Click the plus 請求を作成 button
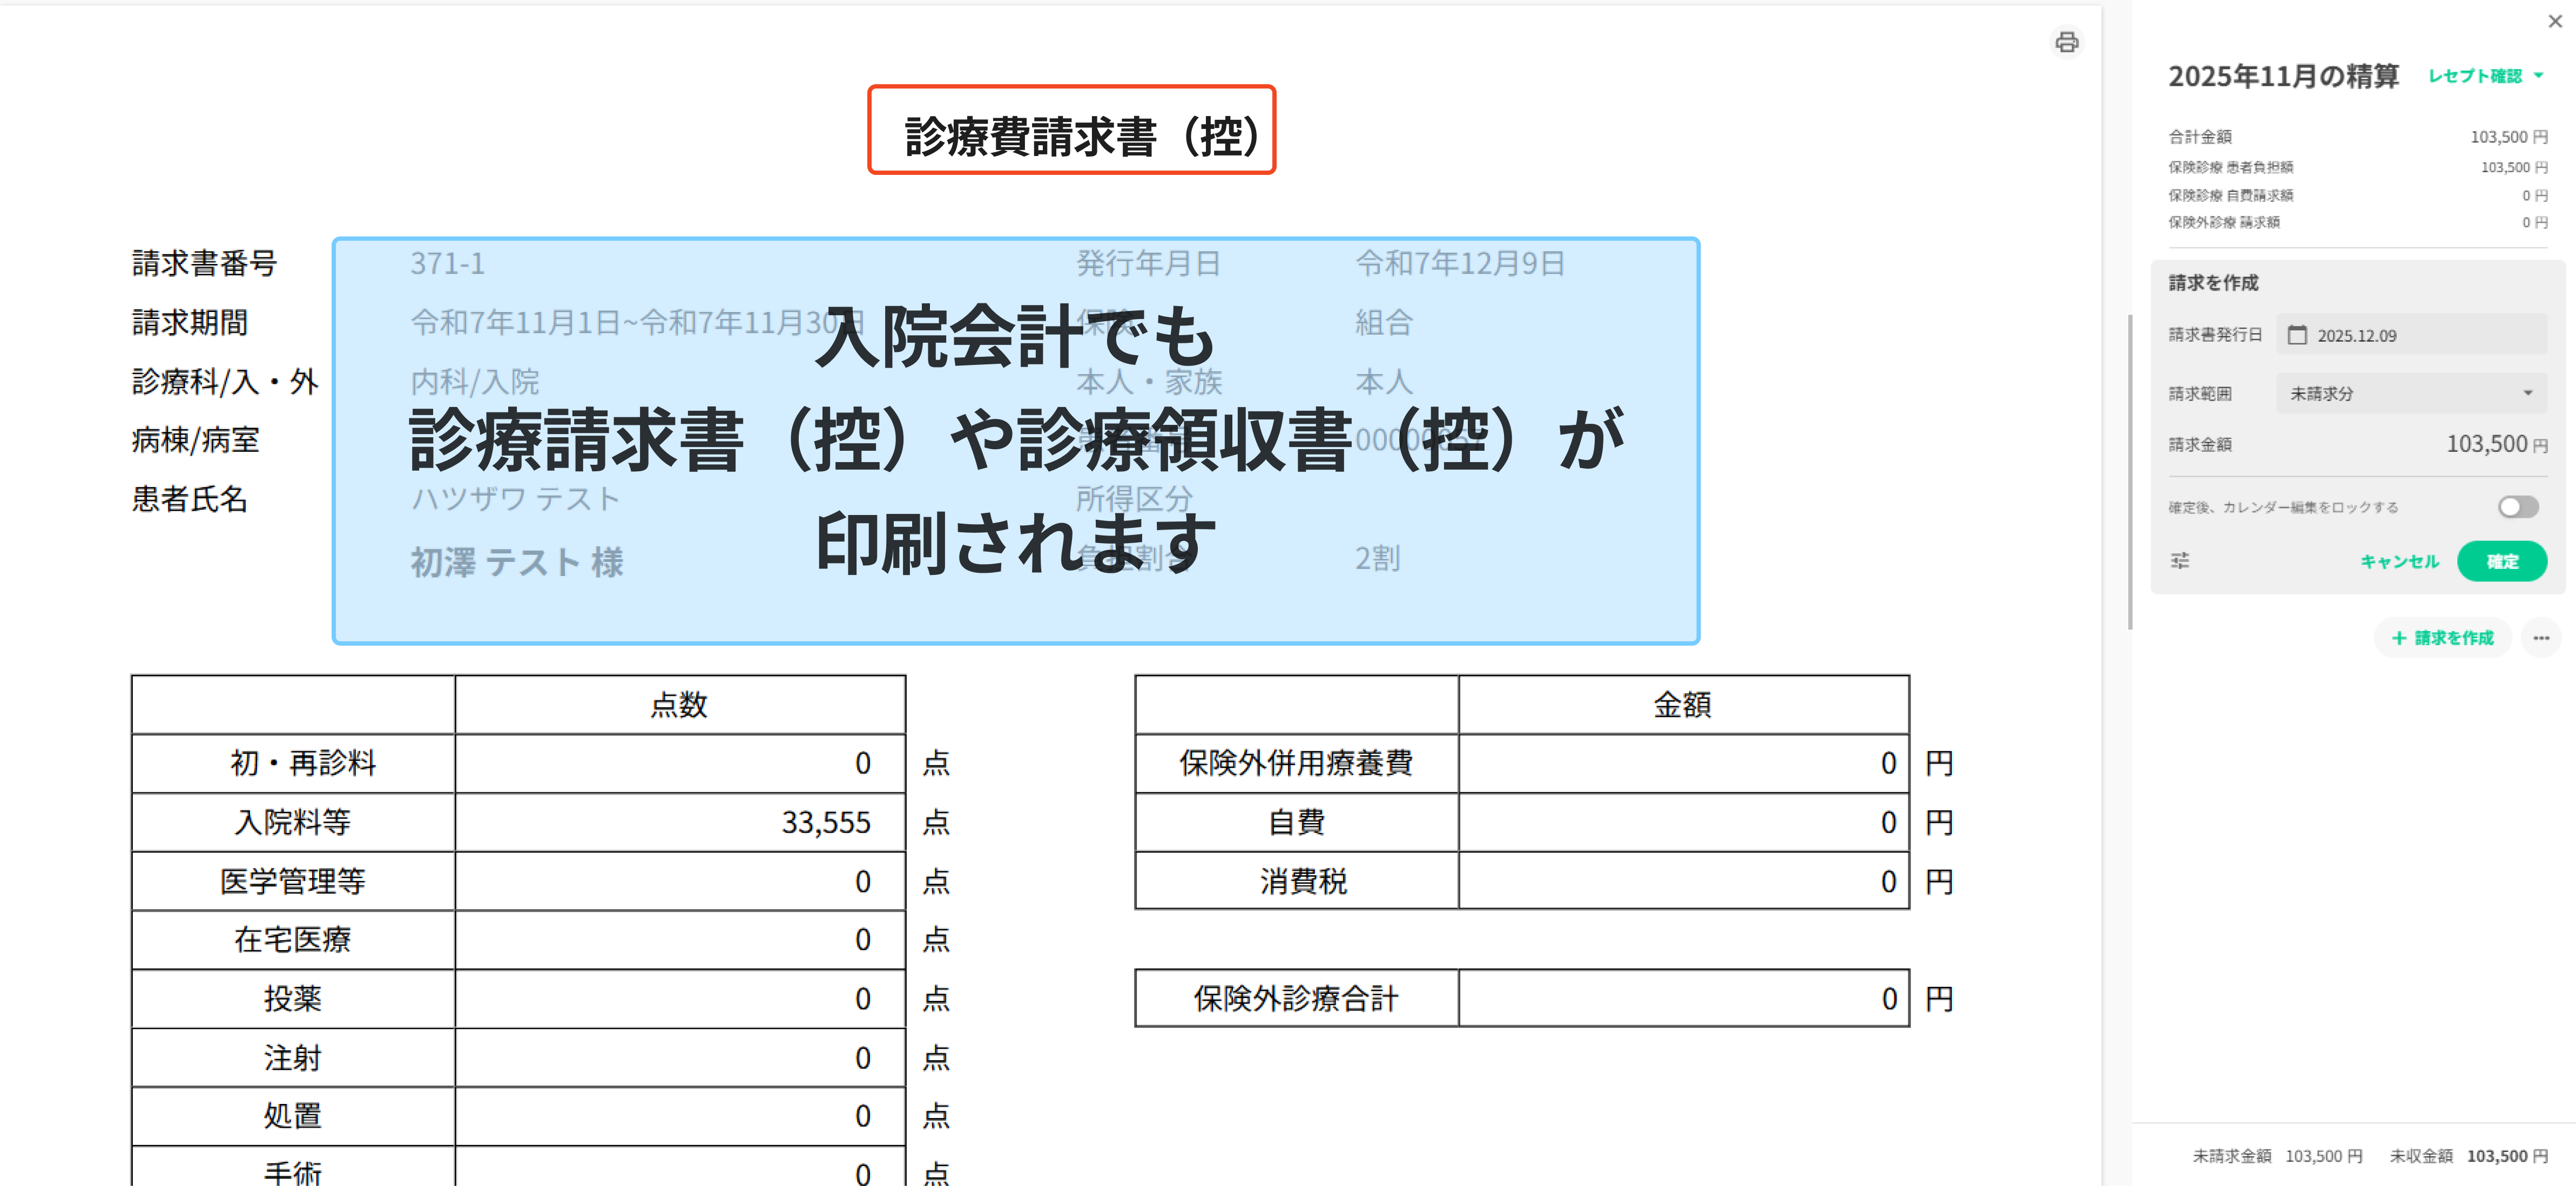The height and width of the screenshot is (1186, 2576). 2442,638
